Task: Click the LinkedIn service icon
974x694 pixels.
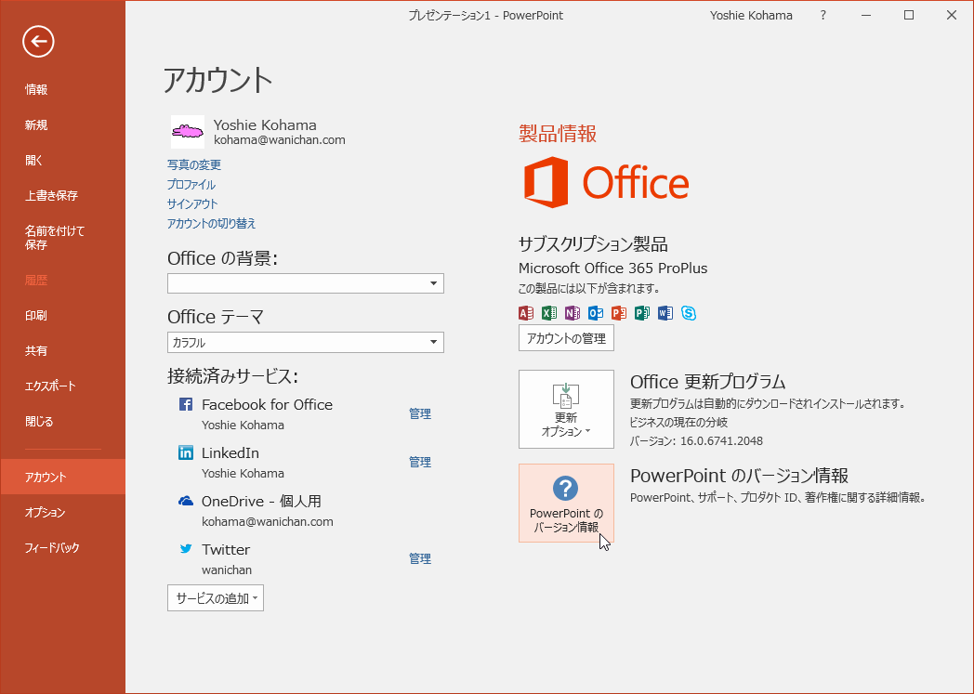Action: point(186,452)
